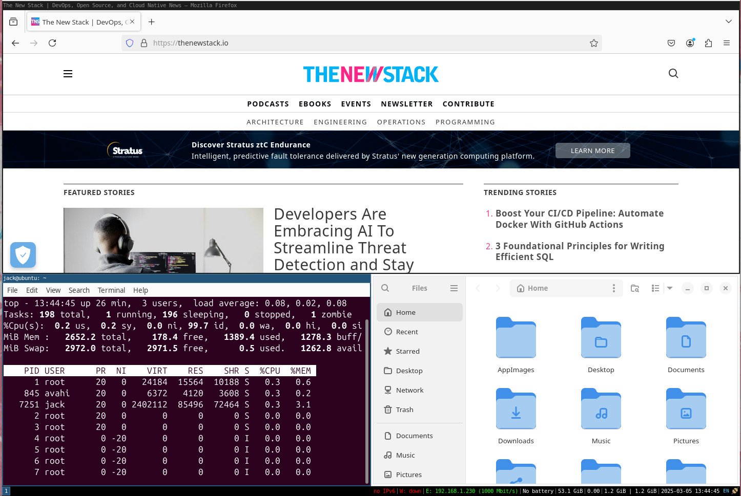Viewport: 741px width, 496px height.
Task: Open featured story about Developers Embracing AI
Action: click(343, 239)
